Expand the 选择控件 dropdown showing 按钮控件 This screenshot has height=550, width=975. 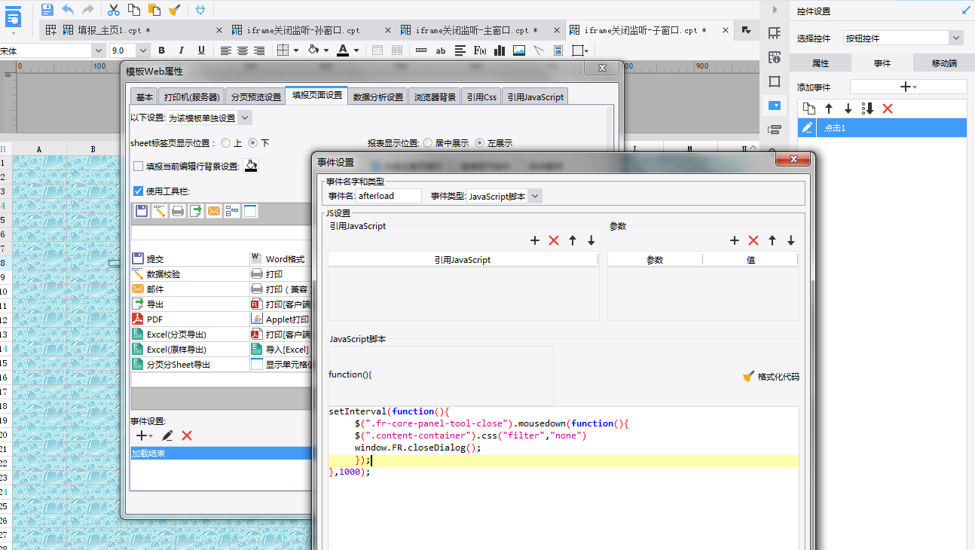[955, 38]
